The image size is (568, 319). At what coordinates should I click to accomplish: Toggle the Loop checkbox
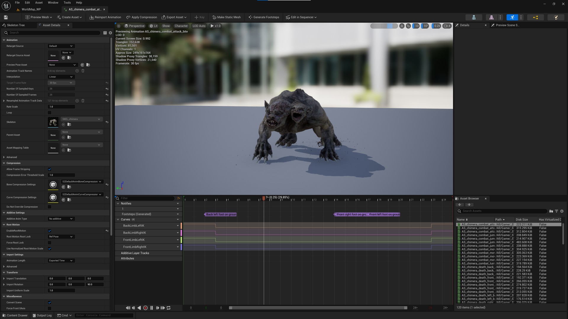click(x=49, y=113)
